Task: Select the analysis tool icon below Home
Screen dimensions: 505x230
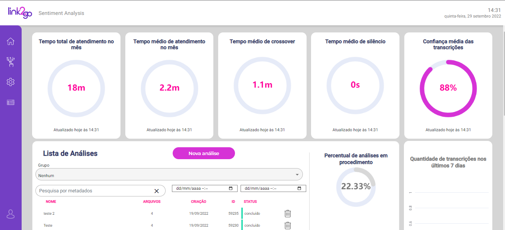Action: (x=10, y=62)
